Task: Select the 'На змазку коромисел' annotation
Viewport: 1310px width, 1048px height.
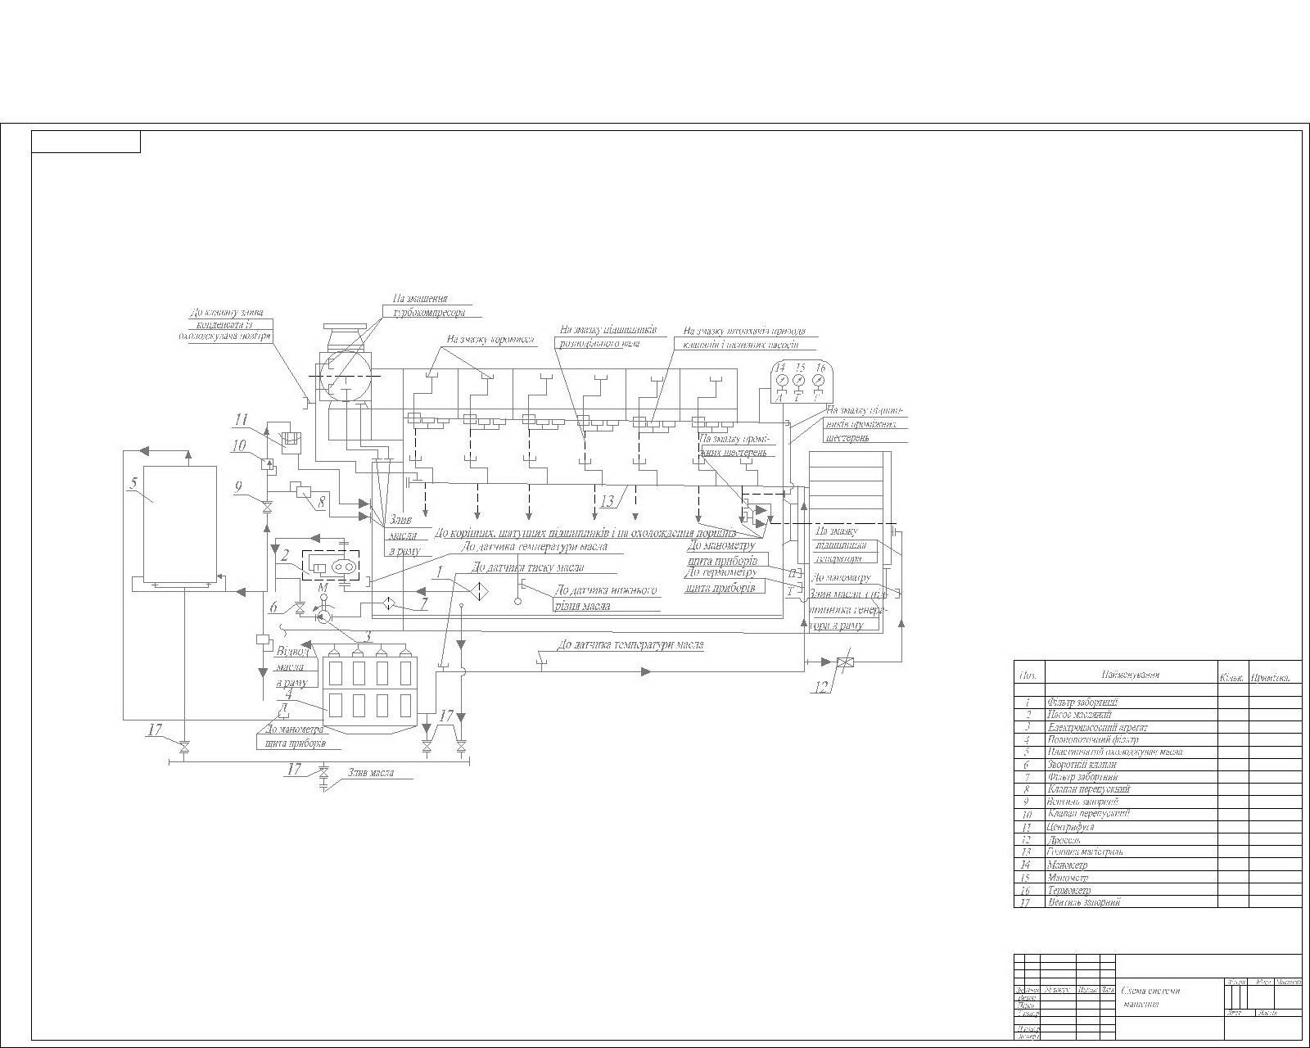Action: (490, 339)
